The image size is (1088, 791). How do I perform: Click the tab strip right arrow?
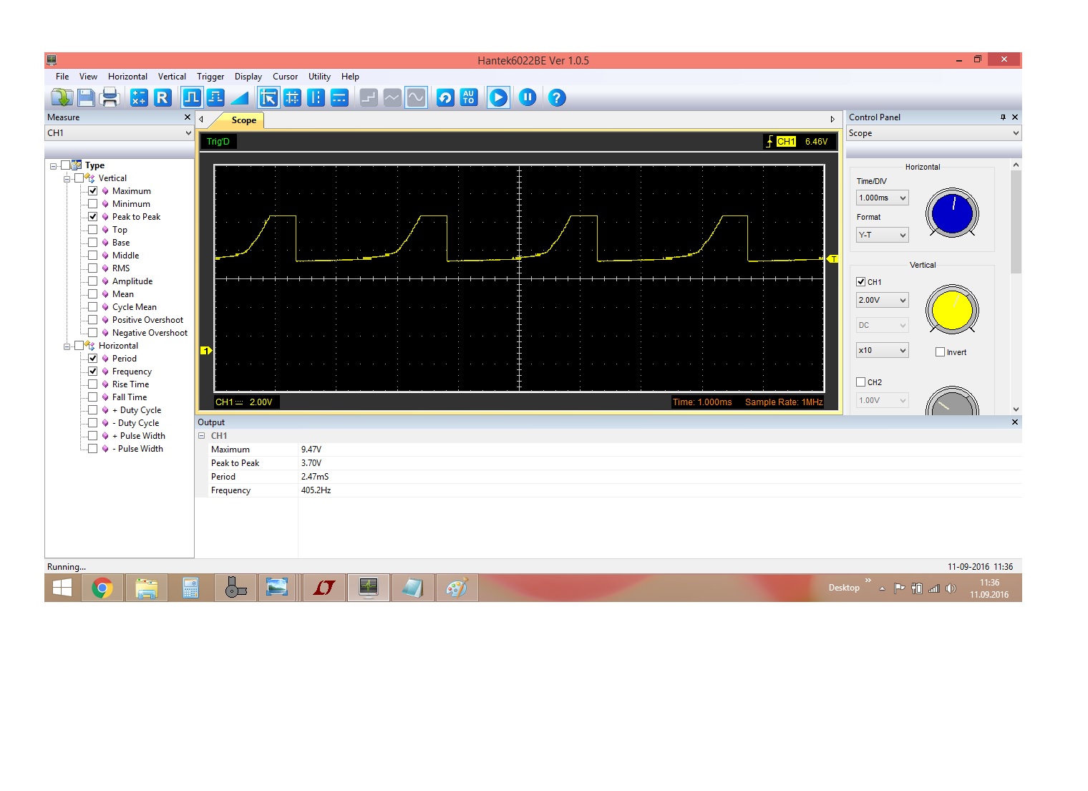click(x=832, y=120)
